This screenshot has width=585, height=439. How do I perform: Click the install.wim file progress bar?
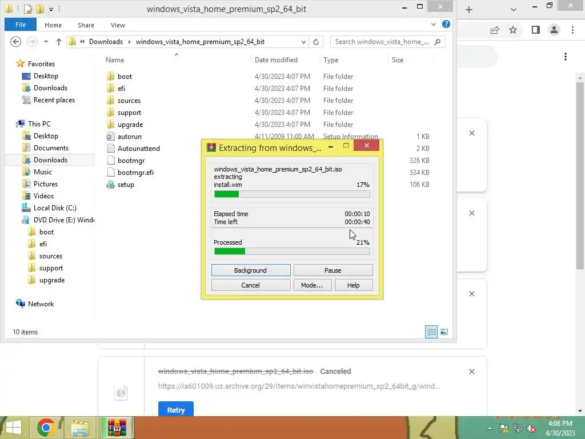292,194
